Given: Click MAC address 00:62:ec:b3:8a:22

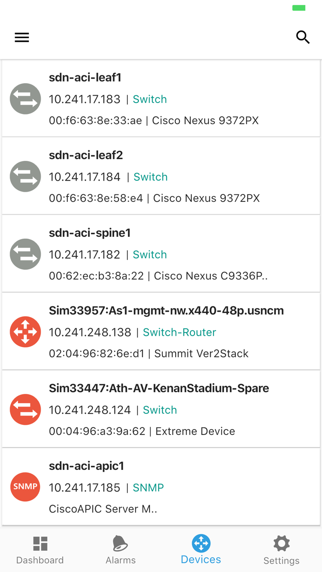Looking at the screenshot, I should click(x=96, y=276).
